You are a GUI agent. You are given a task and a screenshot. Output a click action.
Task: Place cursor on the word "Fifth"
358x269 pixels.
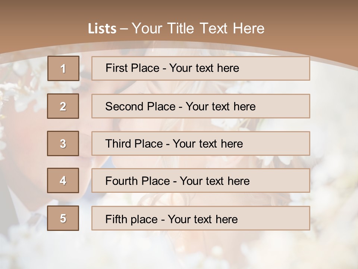pyautogui.click(x=116, y=219)
